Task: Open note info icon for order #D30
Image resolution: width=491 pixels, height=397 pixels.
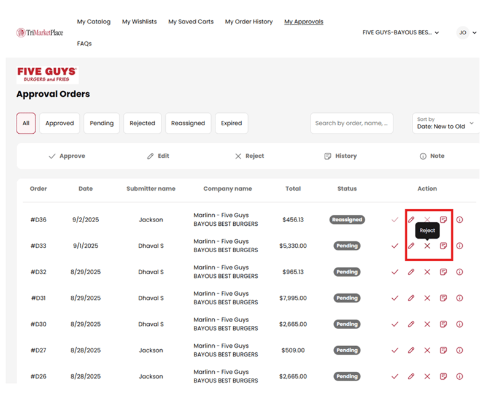Action: tap(460, 324)
